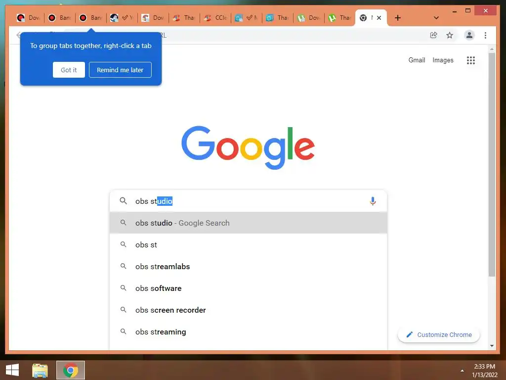The image size is (506, 380).
Task: Choose the 'obs streamlabs' suggestion
Action: click(248, 267)
